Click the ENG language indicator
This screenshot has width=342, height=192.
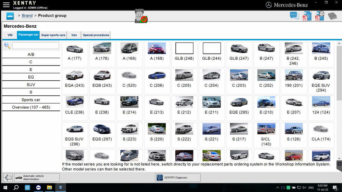tap(311, 188)
